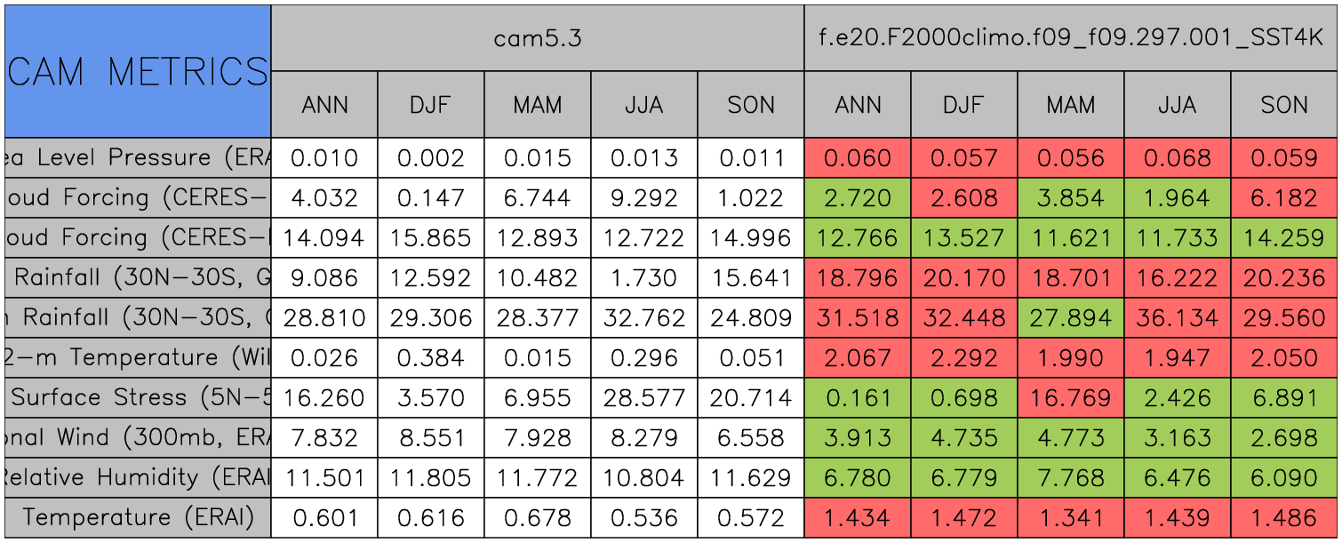
Task: Open the zonal Wind (300mb) row label
Action: [x=137, y=438]
